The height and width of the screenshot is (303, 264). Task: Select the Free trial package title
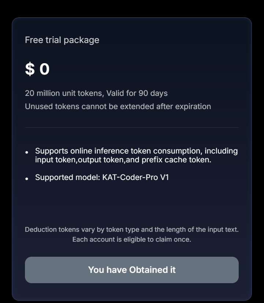point(62,40)
